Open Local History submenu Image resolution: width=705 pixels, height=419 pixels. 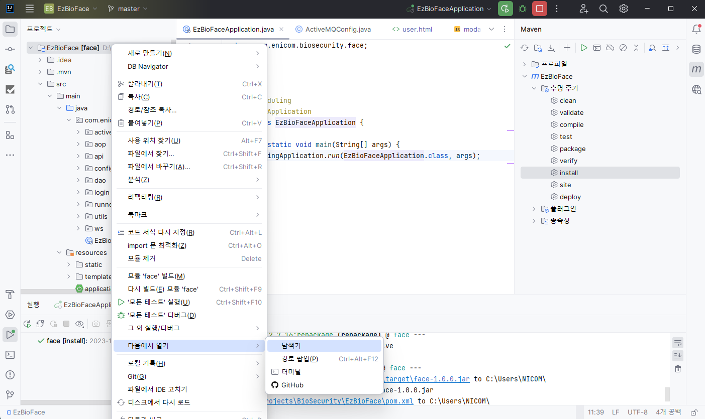(189, 363)
